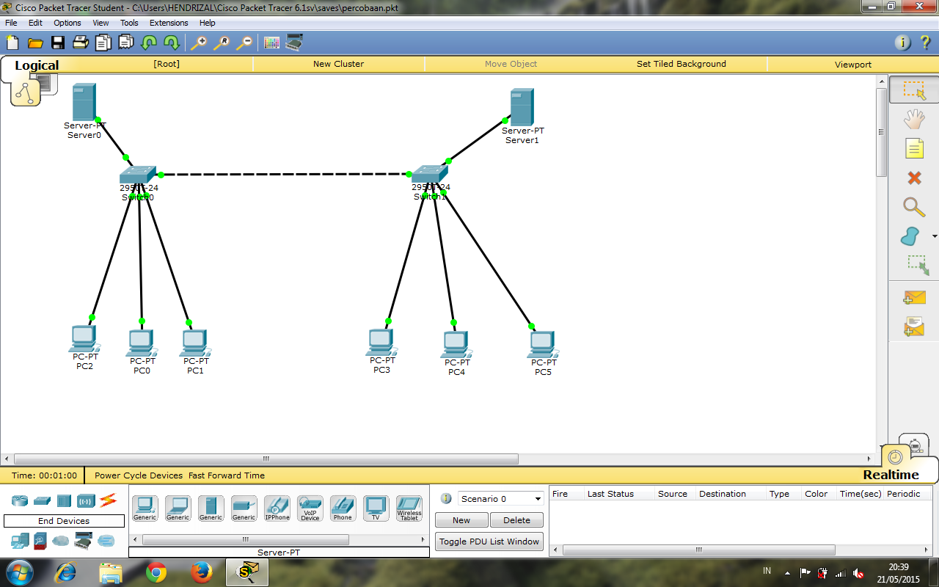Screen dimensions: 939x587
Task: Select the Server1 device on canvas
Action: tap(522, 107)
